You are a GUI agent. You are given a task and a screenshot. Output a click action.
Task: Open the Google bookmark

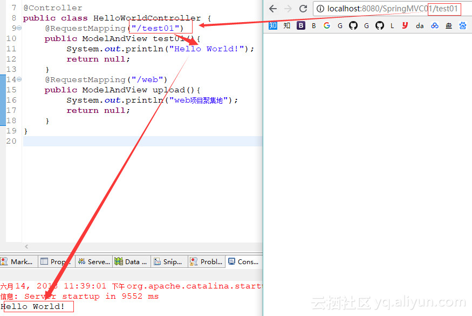point(327,25)
